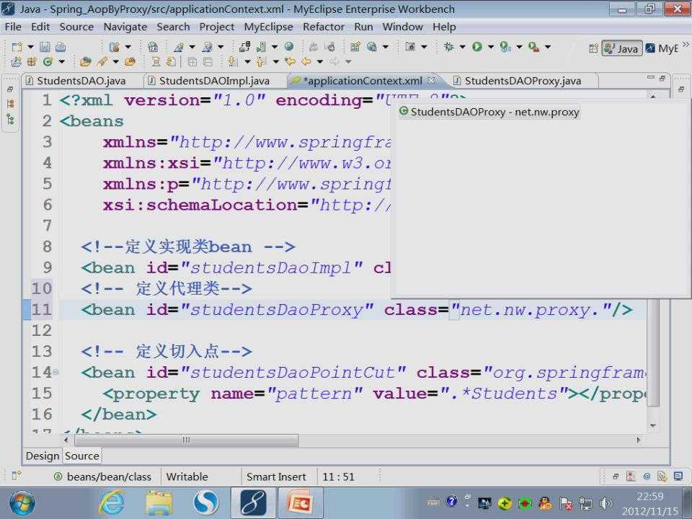This screenshot has height=519, width=692.
Task: Click the Search flashlight icon
Action: 102,61
